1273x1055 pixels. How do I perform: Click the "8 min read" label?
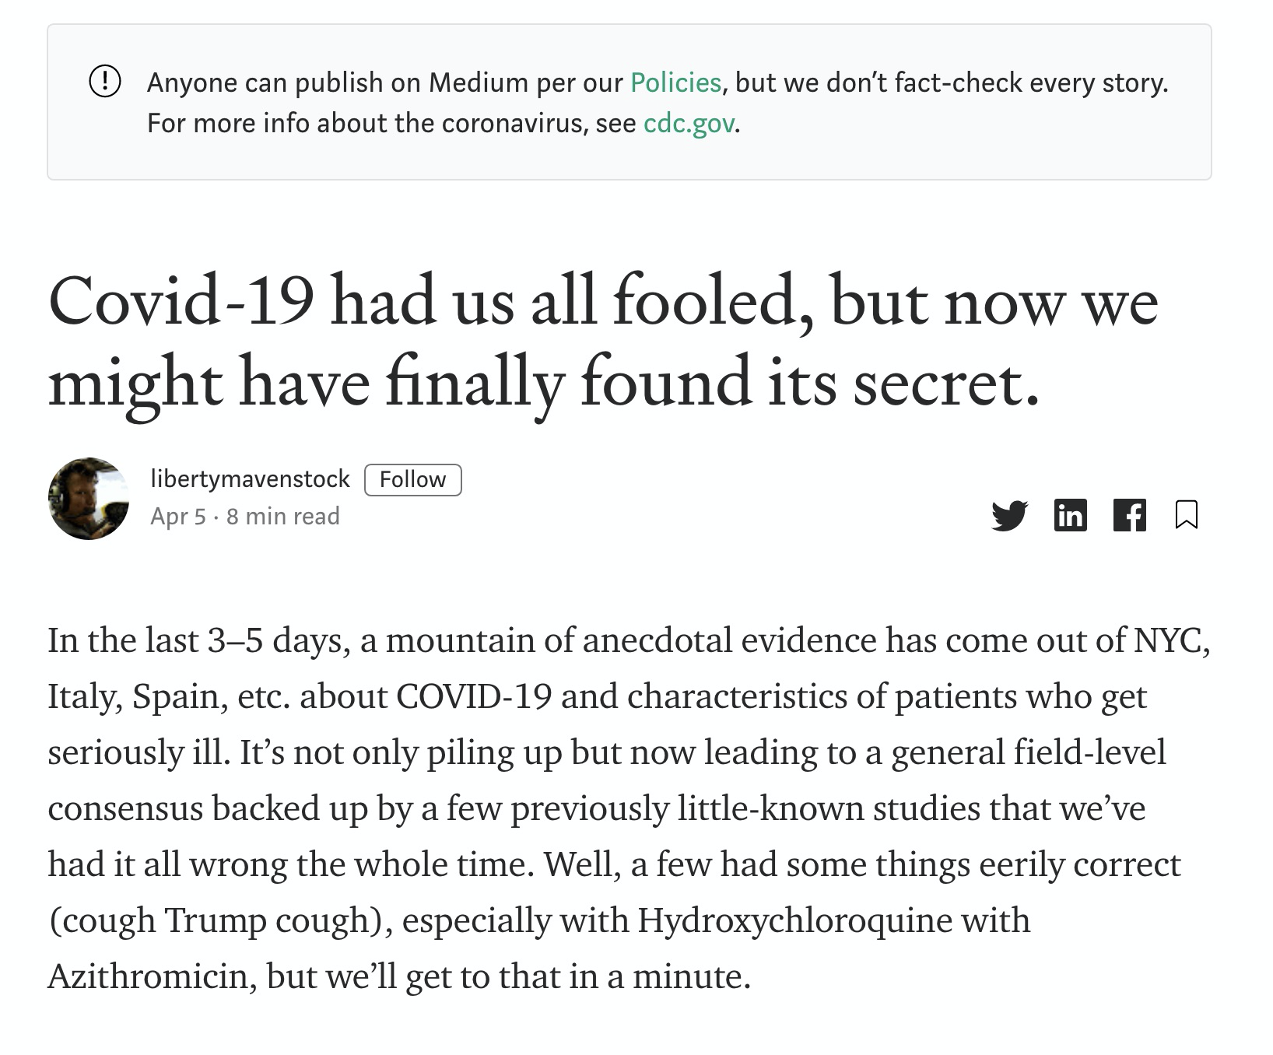click(x=283, y=517)
